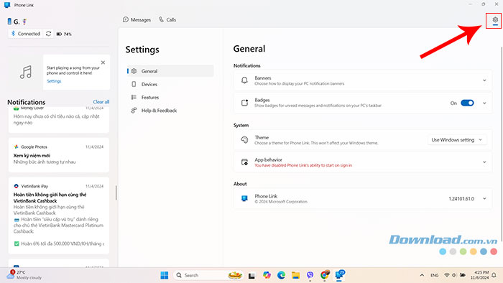The width and height of the screenshot is (503, 283).
Task: Click version number 1.24101.61.0
Action: (x=461, y=199)
